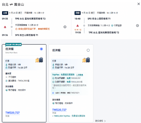Click the gift icon in TripFlex benefits row

[53, 93]
